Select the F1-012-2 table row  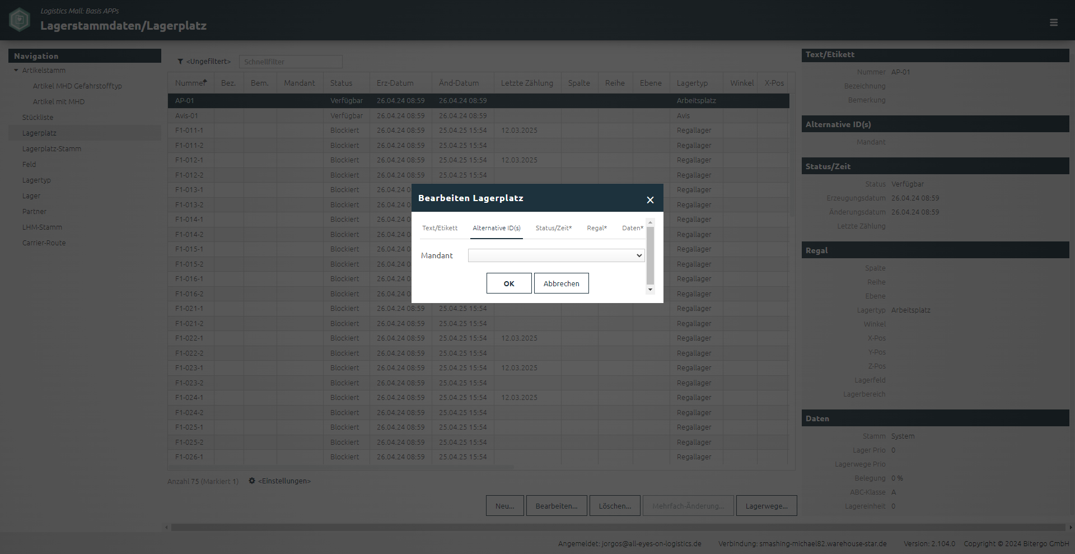tap(479, 175)
